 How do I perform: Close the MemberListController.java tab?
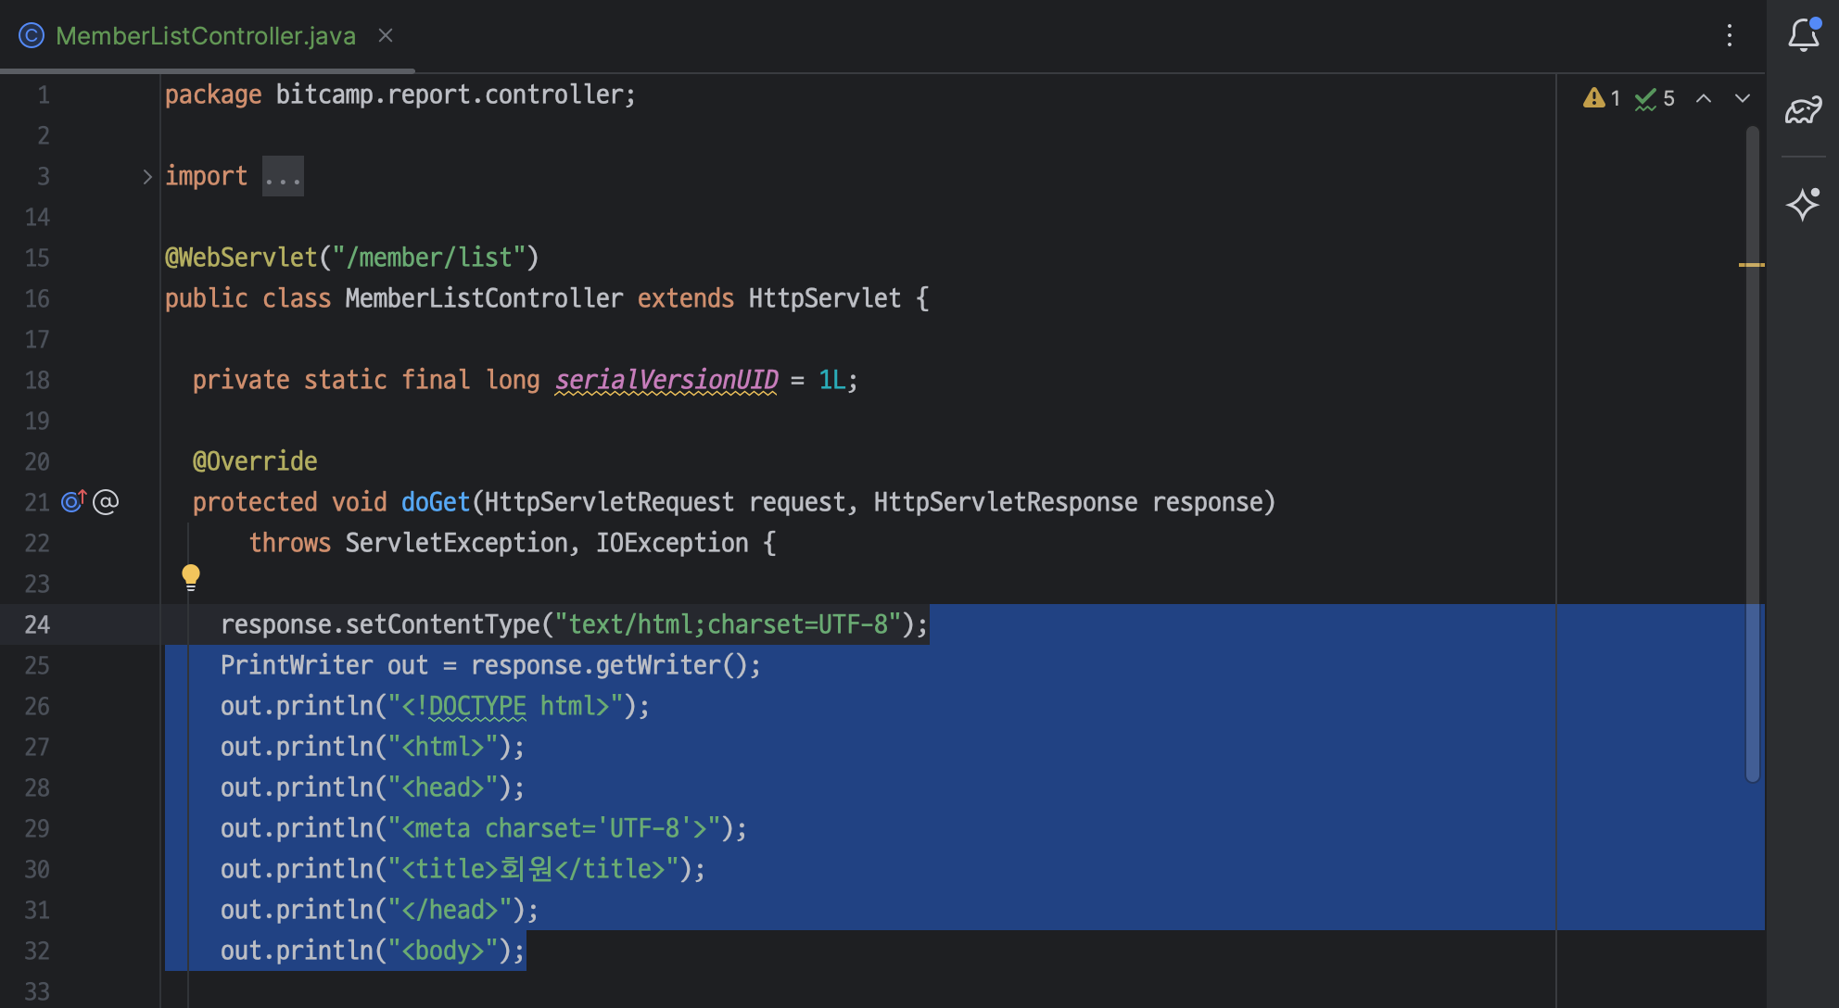point(386,36)
